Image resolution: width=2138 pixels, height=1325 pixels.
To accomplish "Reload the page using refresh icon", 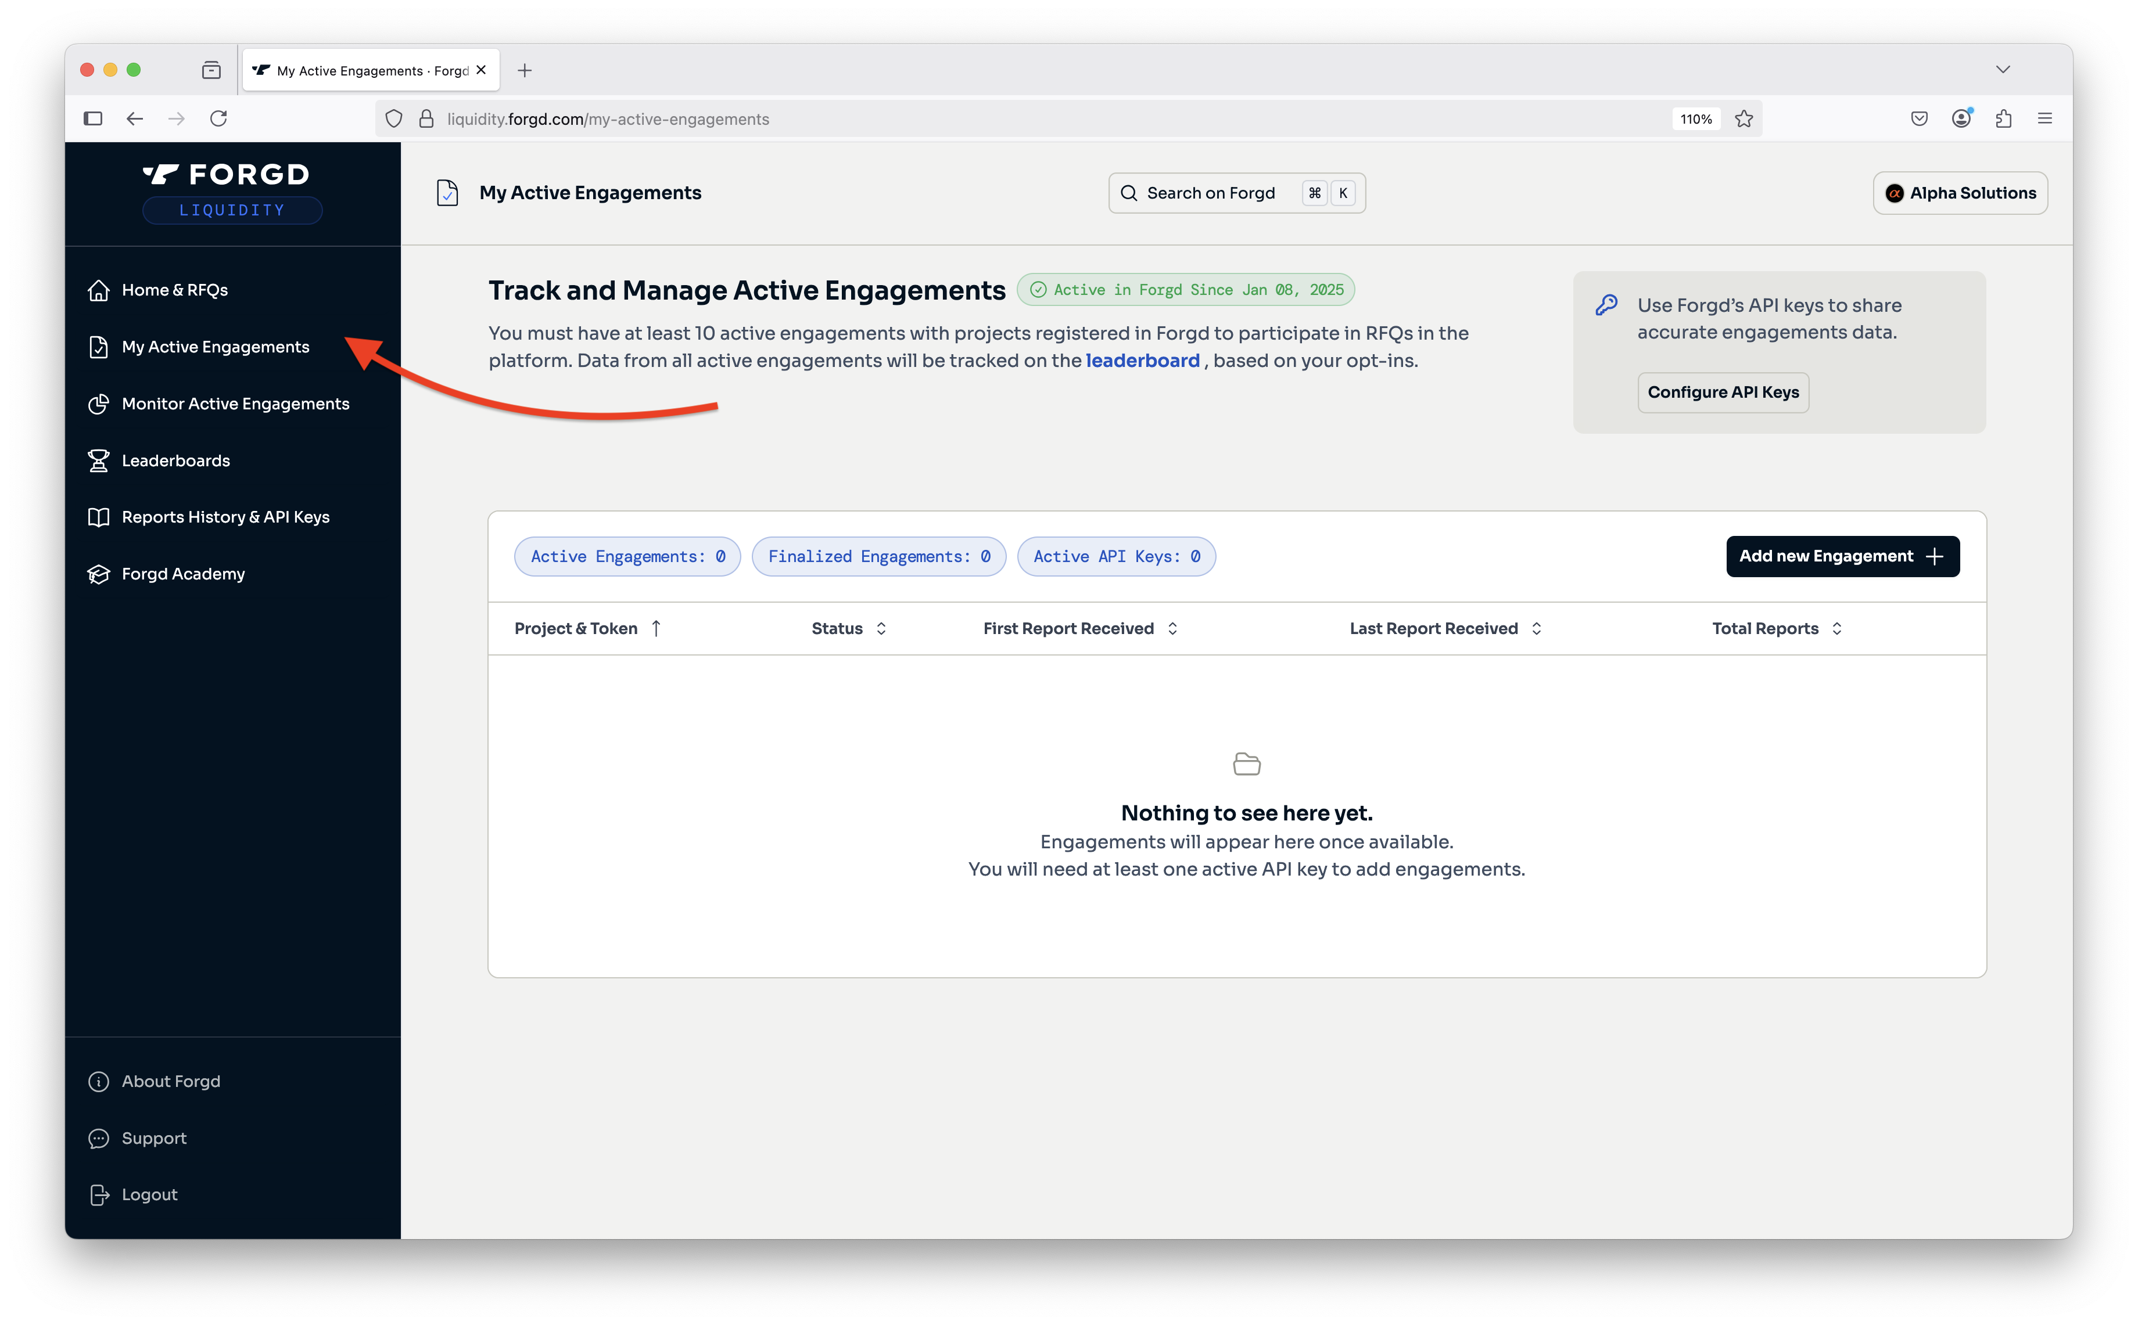I will point(218,119).
